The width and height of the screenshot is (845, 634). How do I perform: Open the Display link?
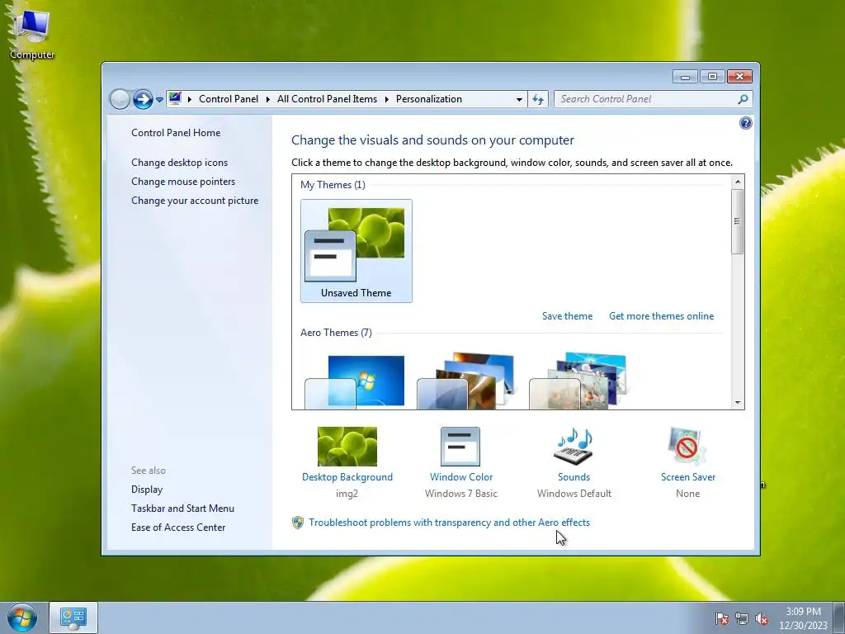[147, 490]
